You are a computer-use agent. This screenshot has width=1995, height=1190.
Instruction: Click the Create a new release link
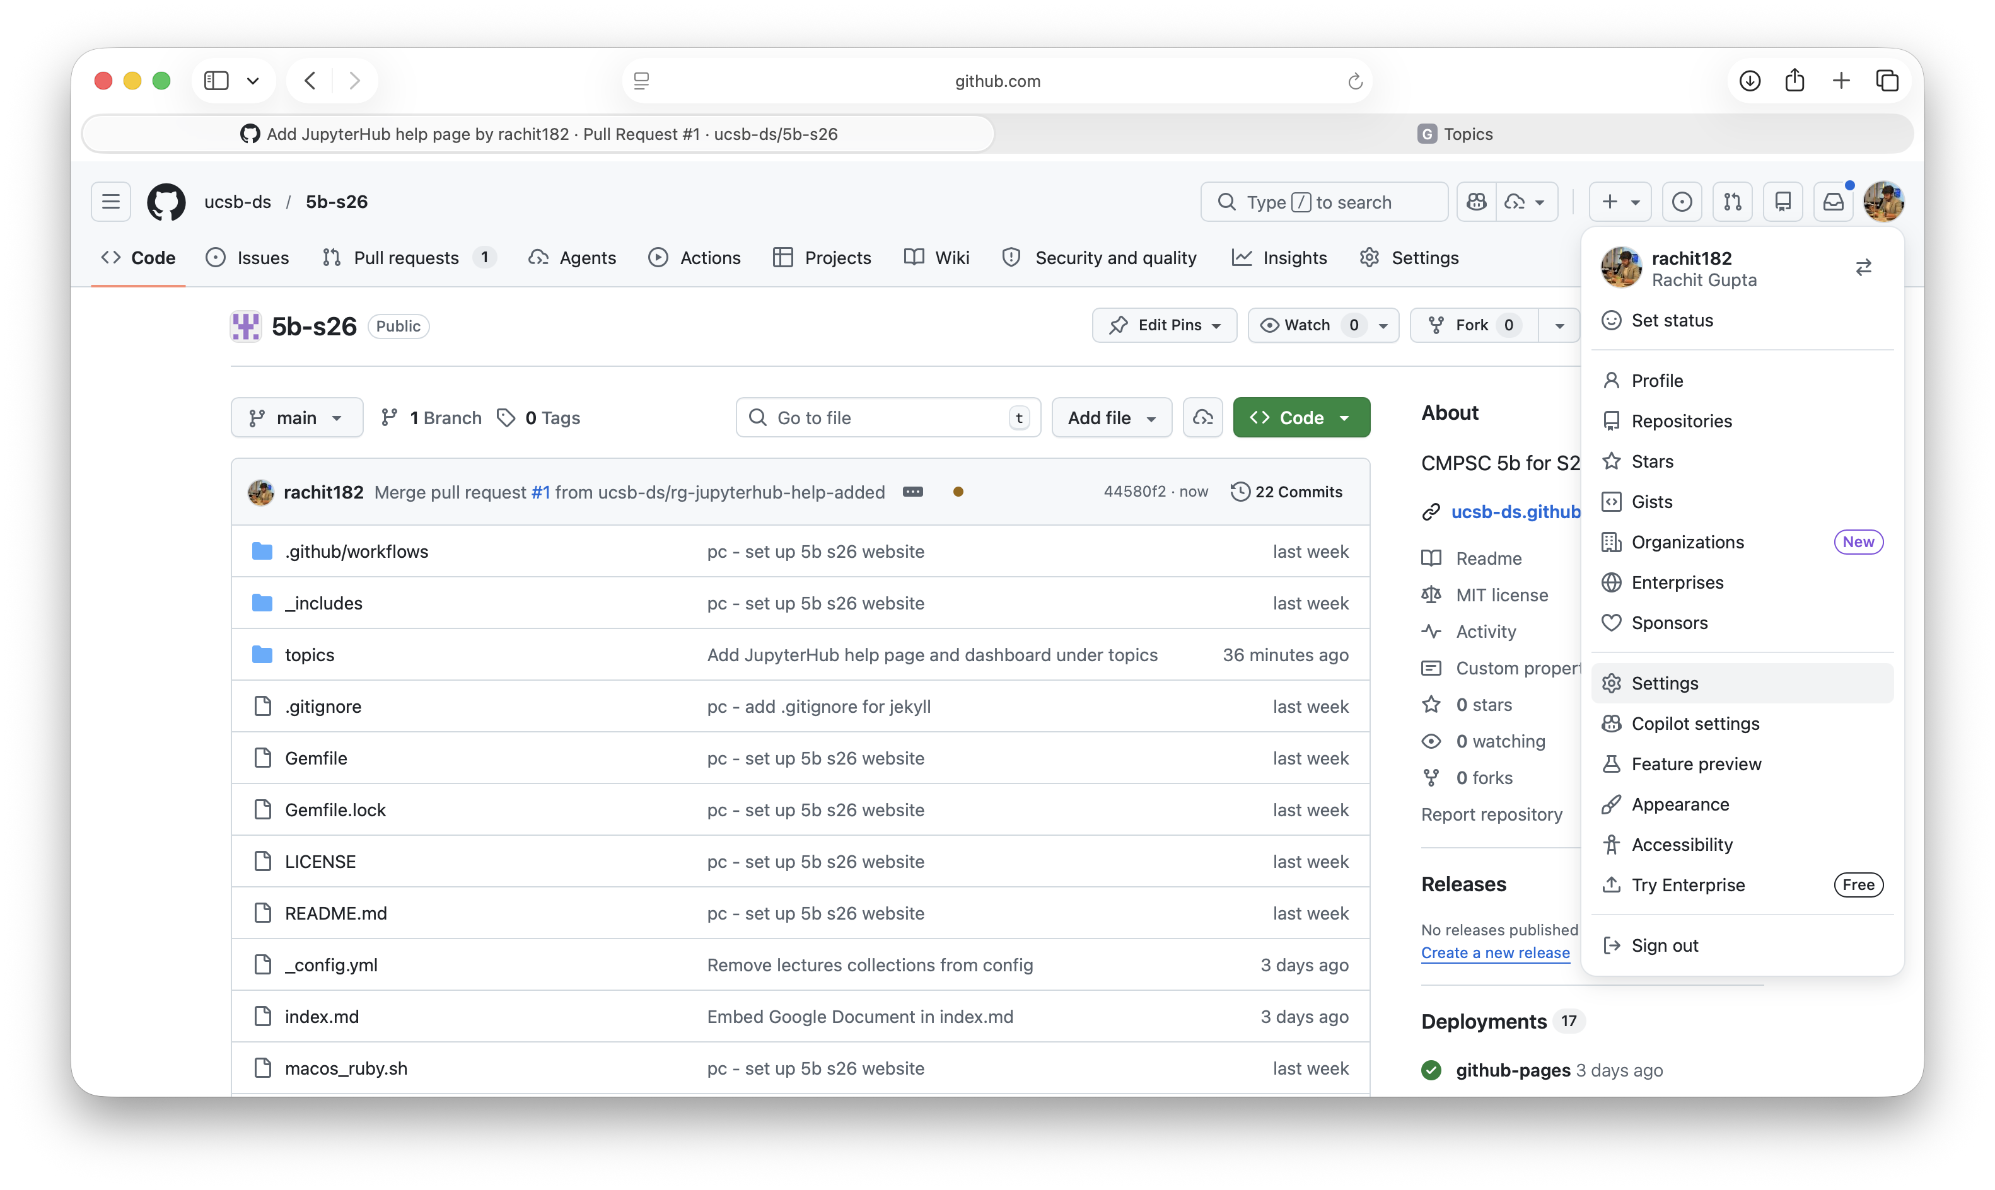1494,952
